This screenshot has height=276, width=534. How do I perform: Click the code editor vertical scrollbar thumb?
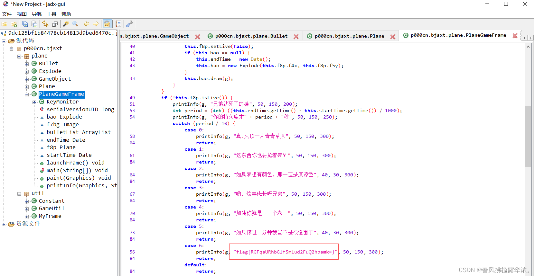pyautogui.click(x=528, y=136)
